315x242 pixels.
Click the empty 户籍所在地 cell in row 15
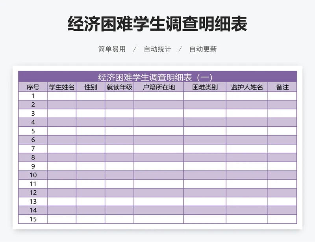(x=159, y=219)
